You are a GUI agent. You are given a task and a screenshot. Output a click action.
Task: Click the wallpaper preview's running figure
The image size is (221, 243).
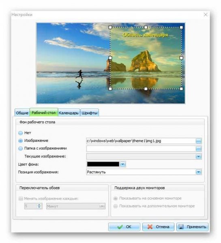[80, 75]
